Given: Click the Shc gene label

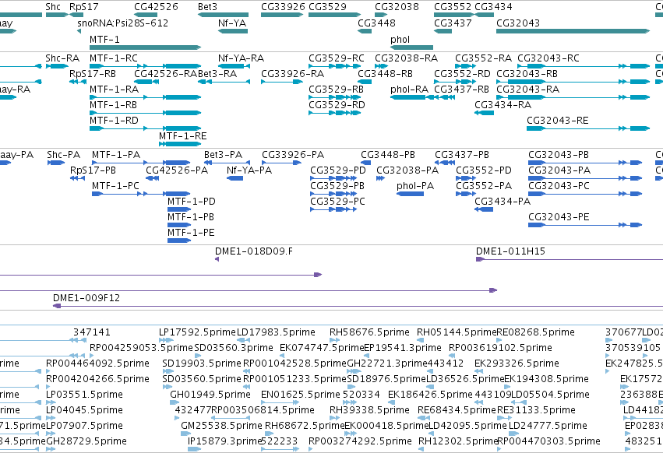Looking at the screenshot, I should tap(53, 7).
